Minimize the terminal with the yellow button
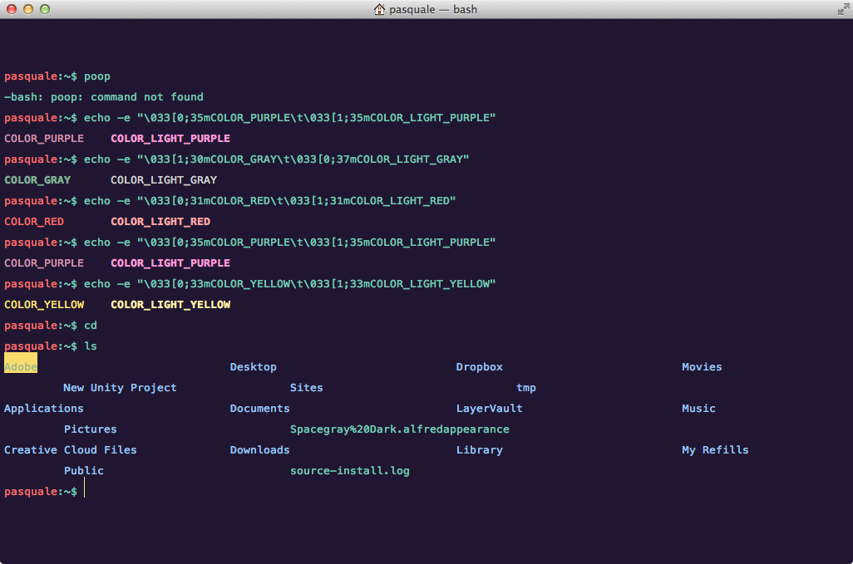The height and width of the screenshot is (564, 853). click(x=28, y=9)
